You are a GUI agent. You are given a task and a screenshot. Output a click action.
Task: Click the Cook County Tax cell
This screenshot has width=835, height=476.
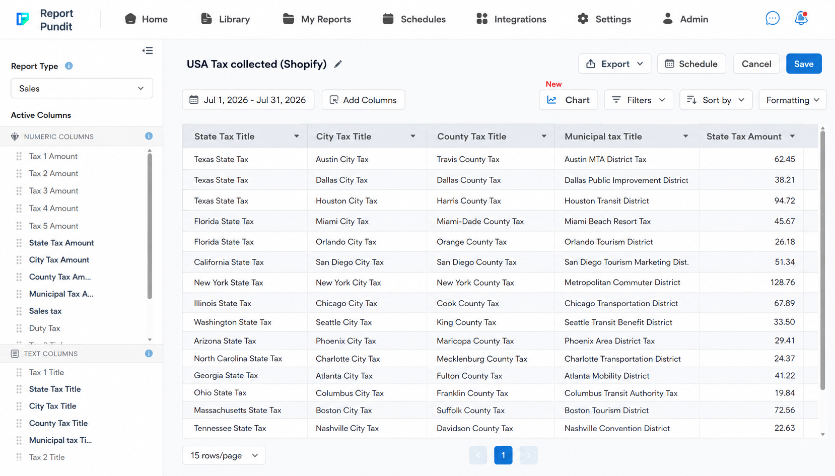click(491, 303)
